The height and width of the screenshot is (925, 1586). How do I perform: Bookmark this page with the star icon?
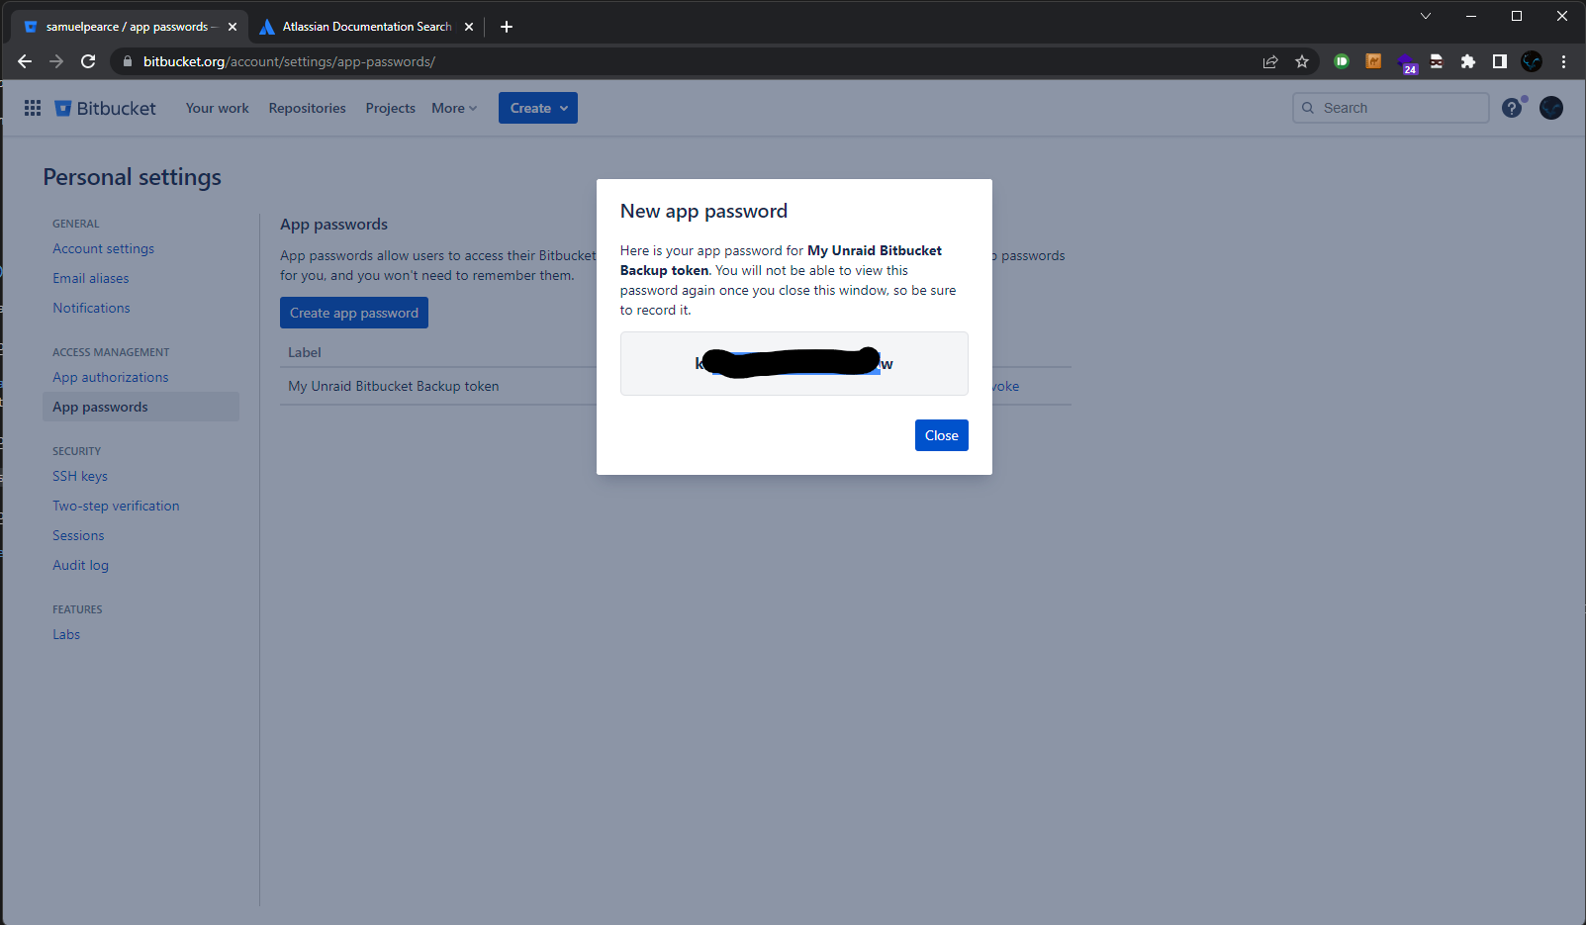(1302, 61)
